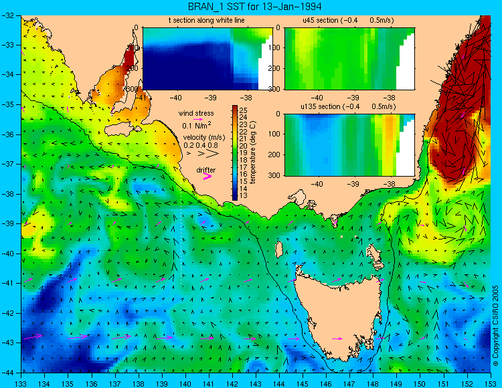Click depth label 300 on u135 section

tap(274, 175)
